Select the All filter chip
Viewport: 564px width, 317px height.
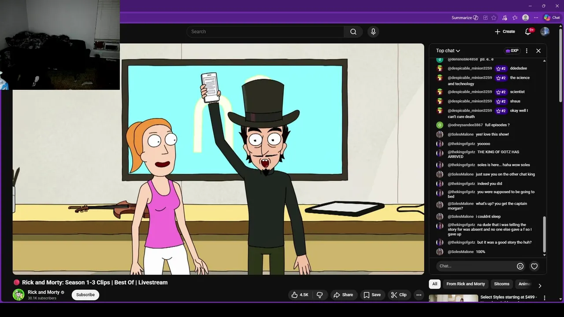pos(434,284)
